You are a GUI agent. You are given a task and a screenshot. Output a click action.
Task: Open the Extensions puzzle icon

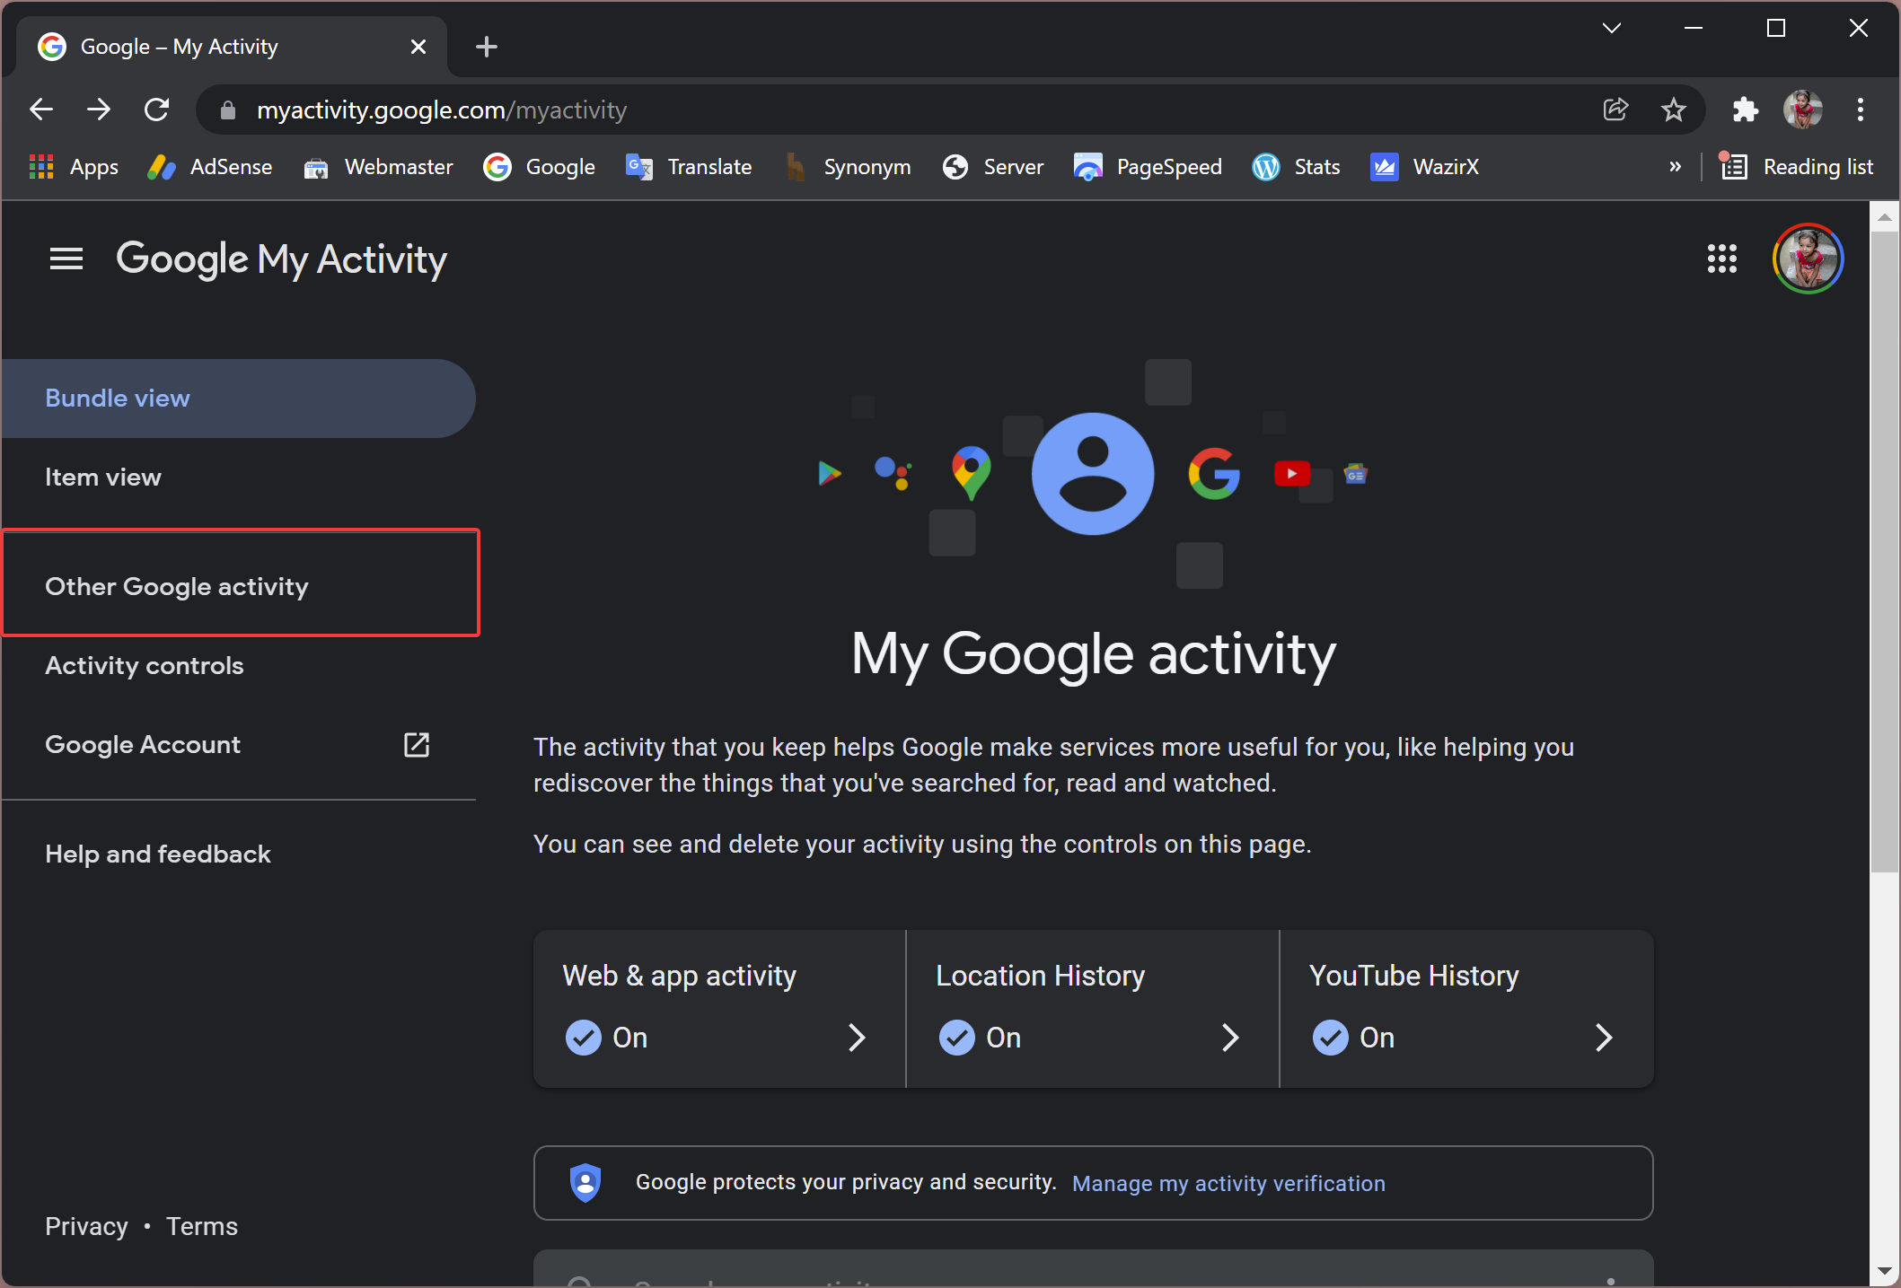tap(1745, 110)
